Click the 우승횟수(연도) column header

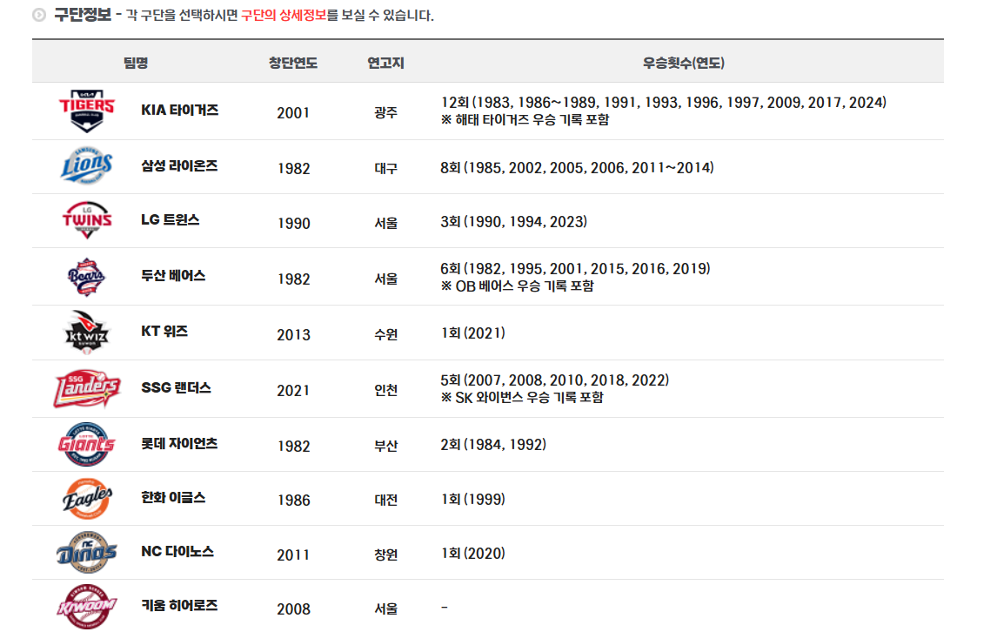684,63
